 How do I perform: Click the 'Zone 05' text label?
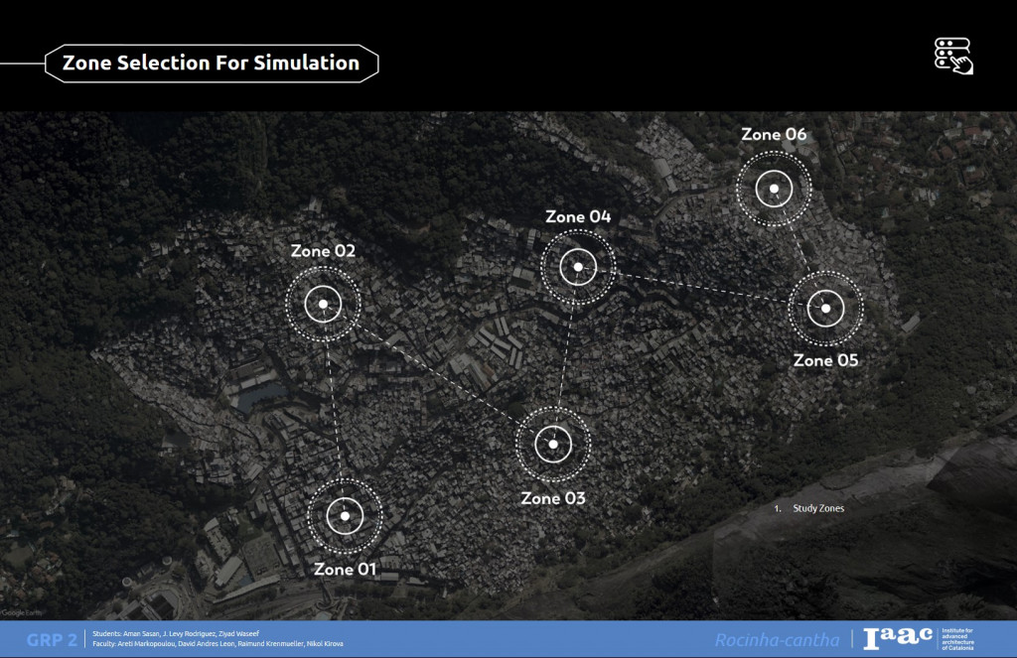point(825,360)
